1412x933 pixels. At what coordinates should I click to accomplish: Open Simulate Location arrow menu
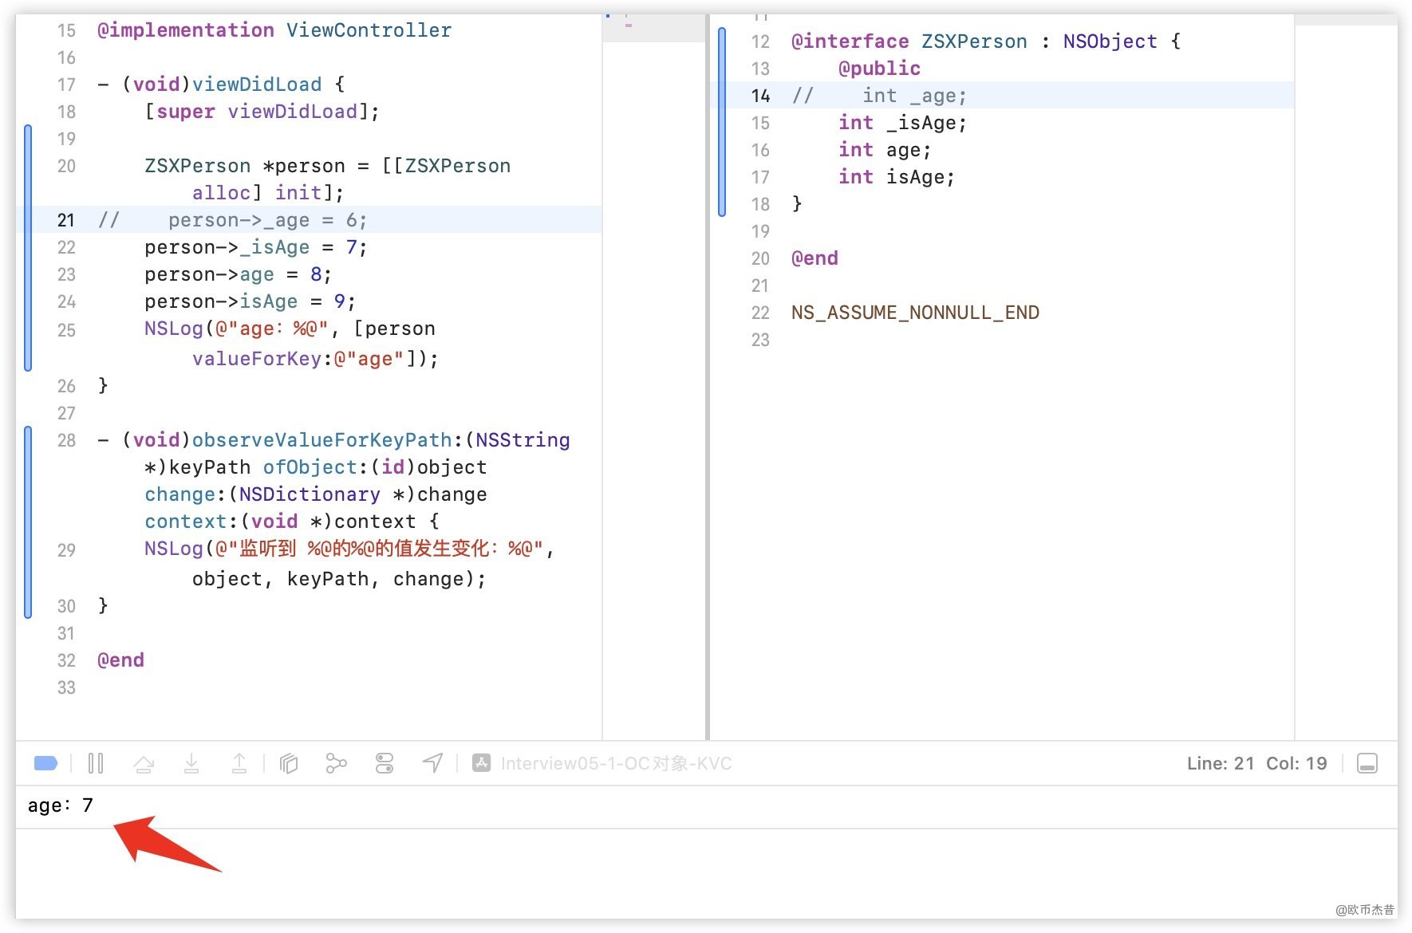(x=432, y=763)
